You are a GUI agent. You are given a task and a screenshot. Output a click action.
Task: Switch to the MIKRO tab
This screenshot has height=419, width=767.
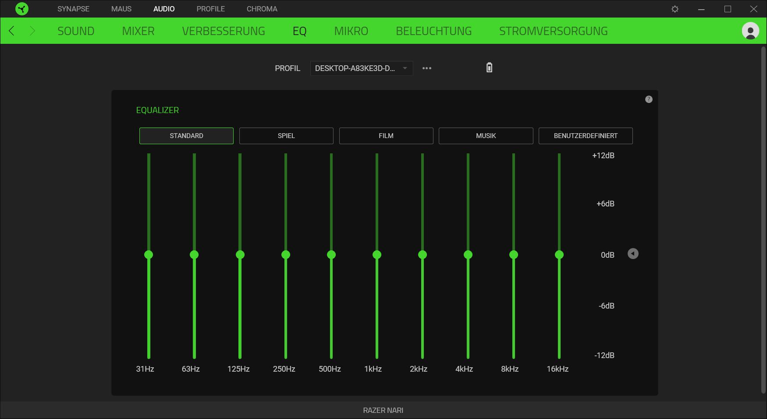(351, 31)
